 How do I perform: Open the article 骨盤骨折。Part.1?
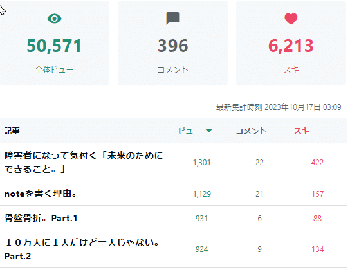click(x=41, y=218)
